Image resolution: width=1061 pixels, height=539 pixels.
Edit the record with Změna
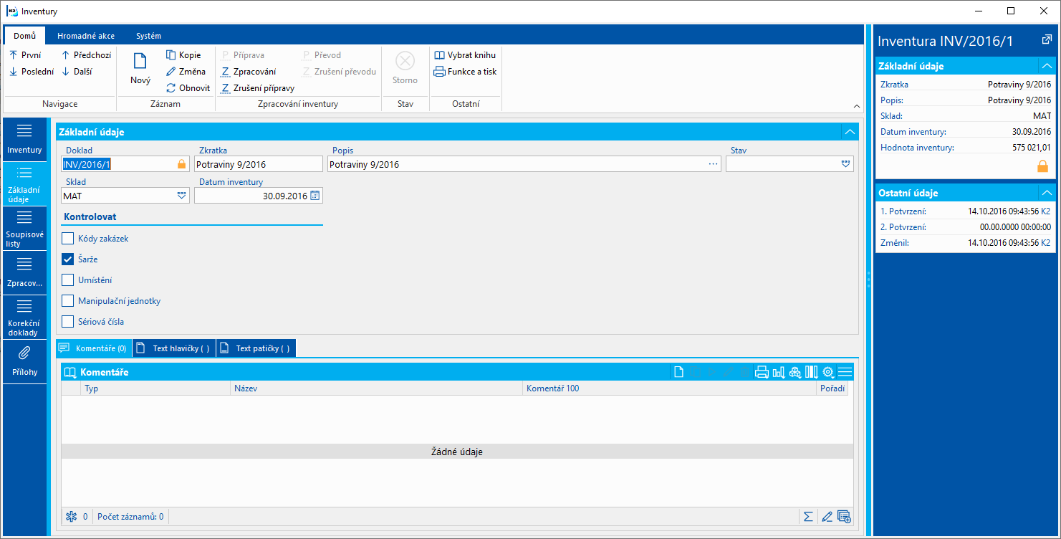pos(186,72)
